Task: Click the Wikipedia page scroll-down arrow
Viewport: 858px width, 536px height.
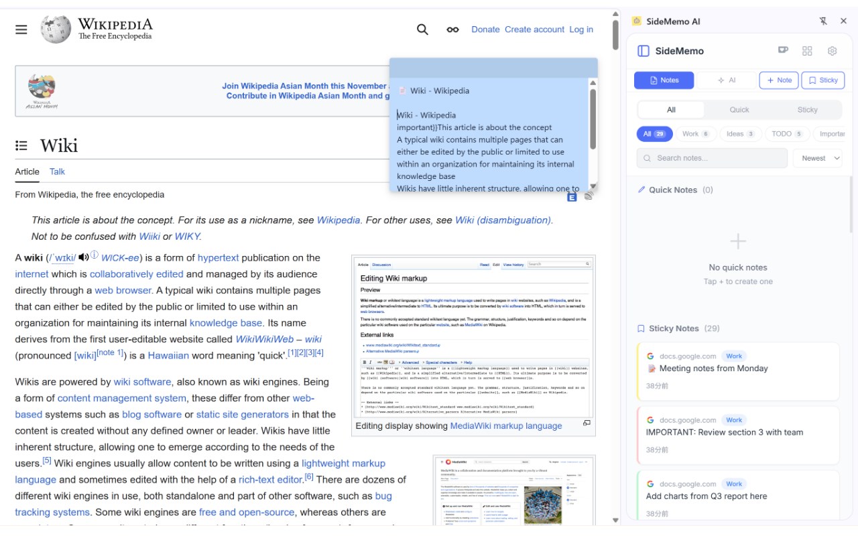Action: coord(615,520)
